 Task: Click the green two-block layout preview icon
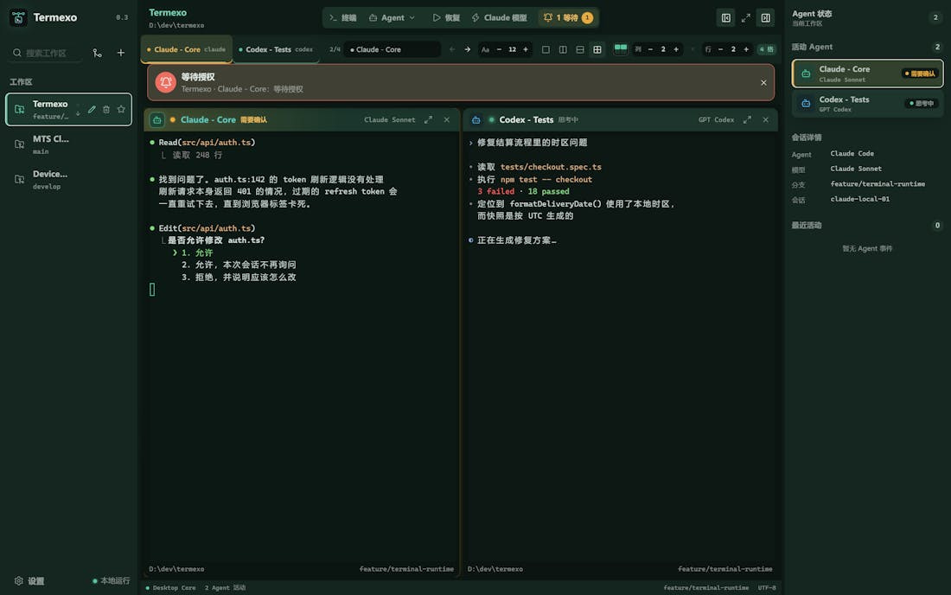(621, 48)
